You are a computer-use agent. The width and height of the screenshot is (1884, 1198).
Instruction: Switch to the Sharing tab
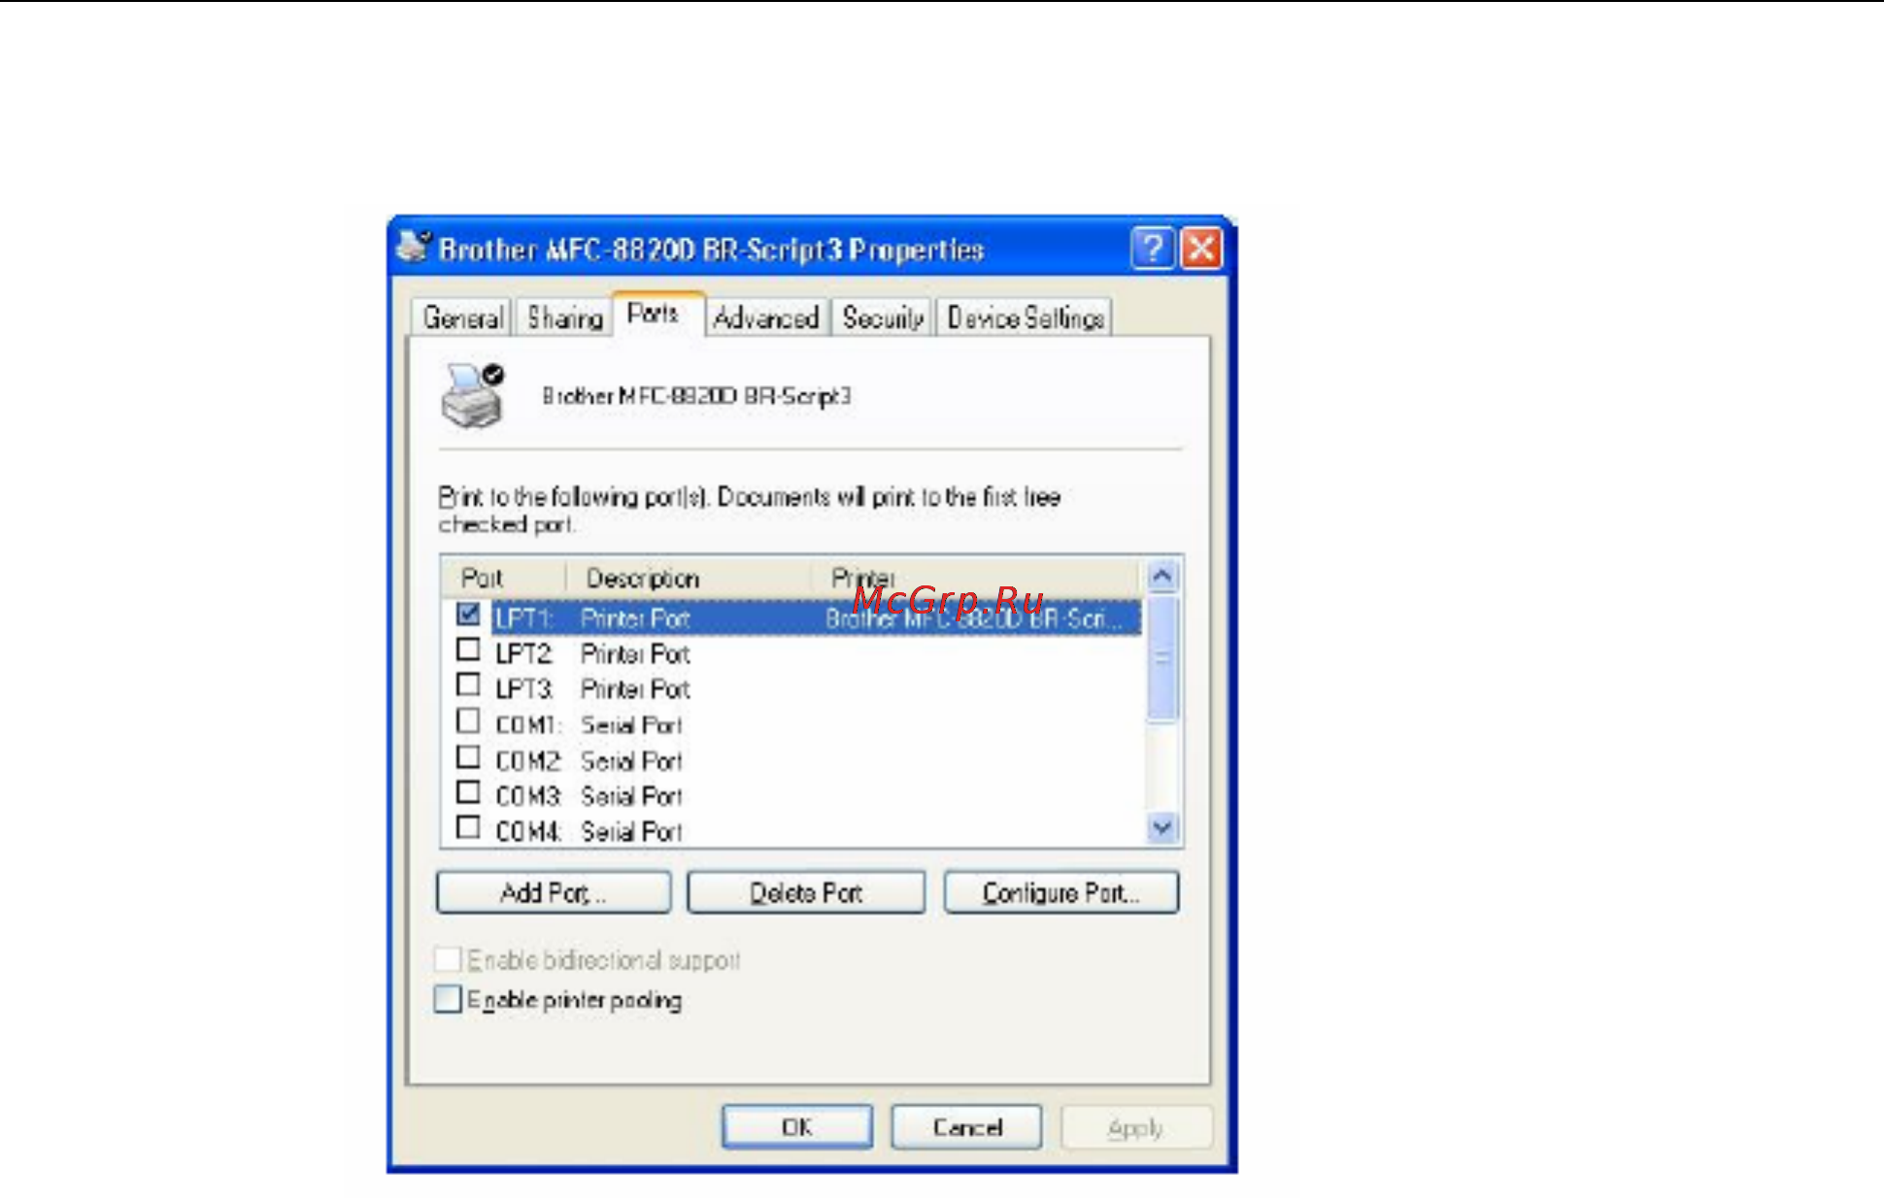pos(565,317)
